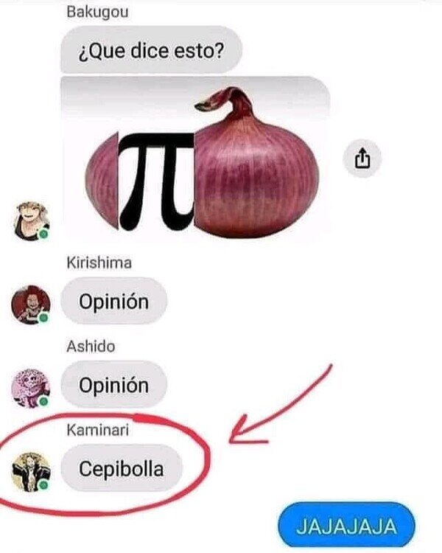Screen dimensions: 442x553
Task: Tap the blue 'JAJAJAJA' sent message
Action: coord(347,526)
